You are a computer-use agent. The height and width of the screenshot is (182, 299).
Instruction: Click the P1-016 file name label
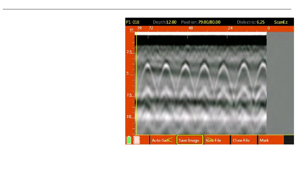[133, 22]
